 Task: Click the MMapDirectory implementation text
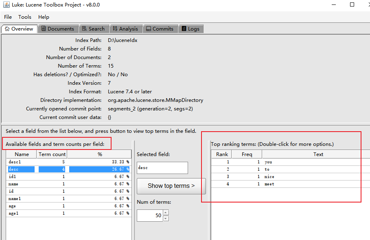pyautogui.click(x=155, y=100)
